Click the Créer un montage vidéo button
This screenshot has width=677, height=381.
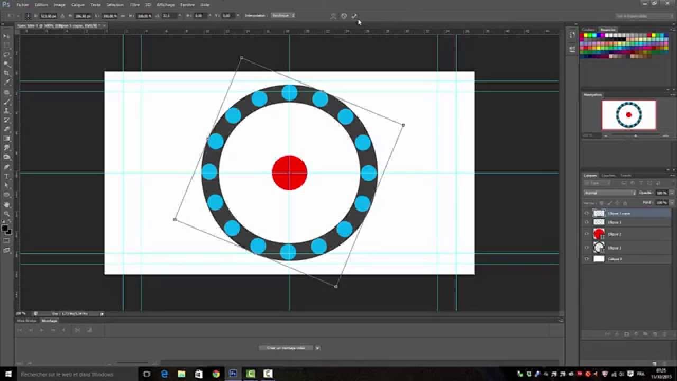pyautogui.click(x=286, y=348)
